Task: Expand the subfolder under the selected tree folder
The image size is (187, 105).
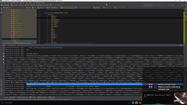Action: [x=13, y=41]
